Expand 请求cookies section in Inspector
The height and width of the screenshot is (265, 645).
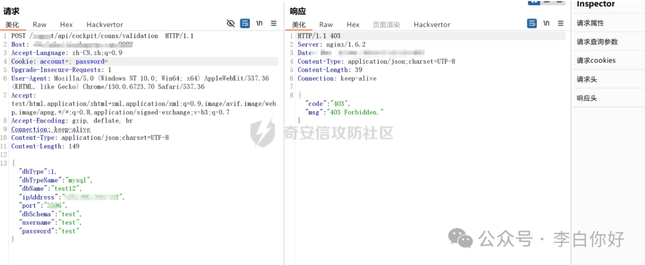click(596, 61)
